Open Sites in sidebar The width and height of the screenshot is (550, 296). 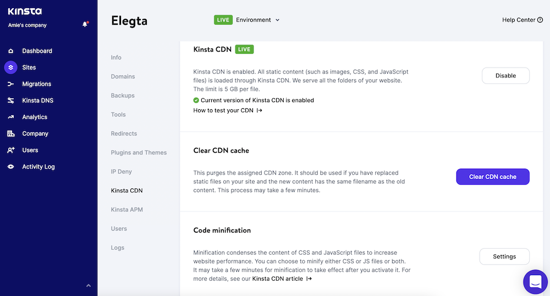(29, 67)
